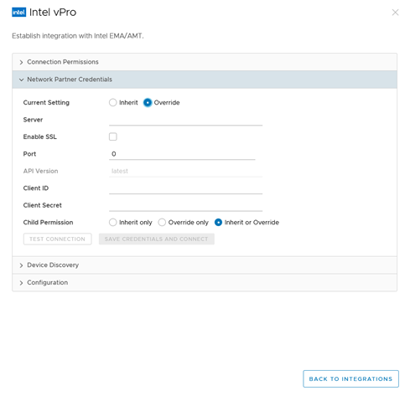The height and width of the screenshot is (396, 405).
Task: Open the Device Discovery section title
Action: point(53,265)
